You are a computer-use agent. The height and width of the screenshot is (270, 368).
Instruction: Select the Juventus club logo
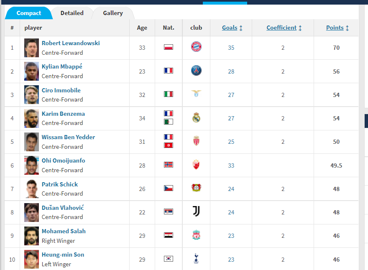coord(196,211)
